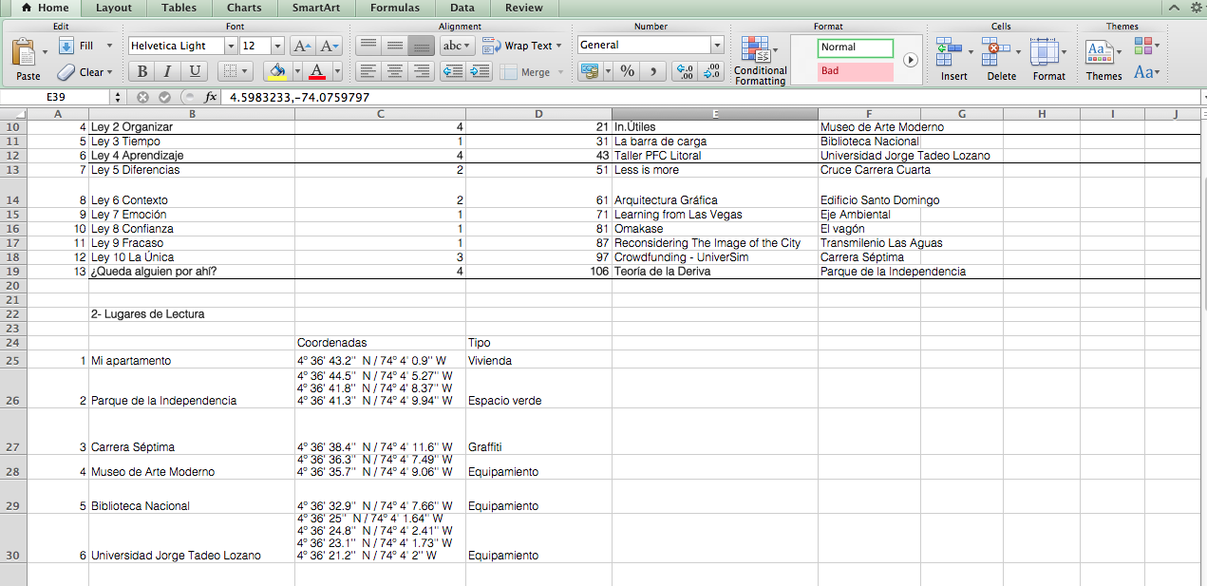Open the Charts ribbon tab
This screenshot has height=586, width=1207.
click(x=244, y=8)
